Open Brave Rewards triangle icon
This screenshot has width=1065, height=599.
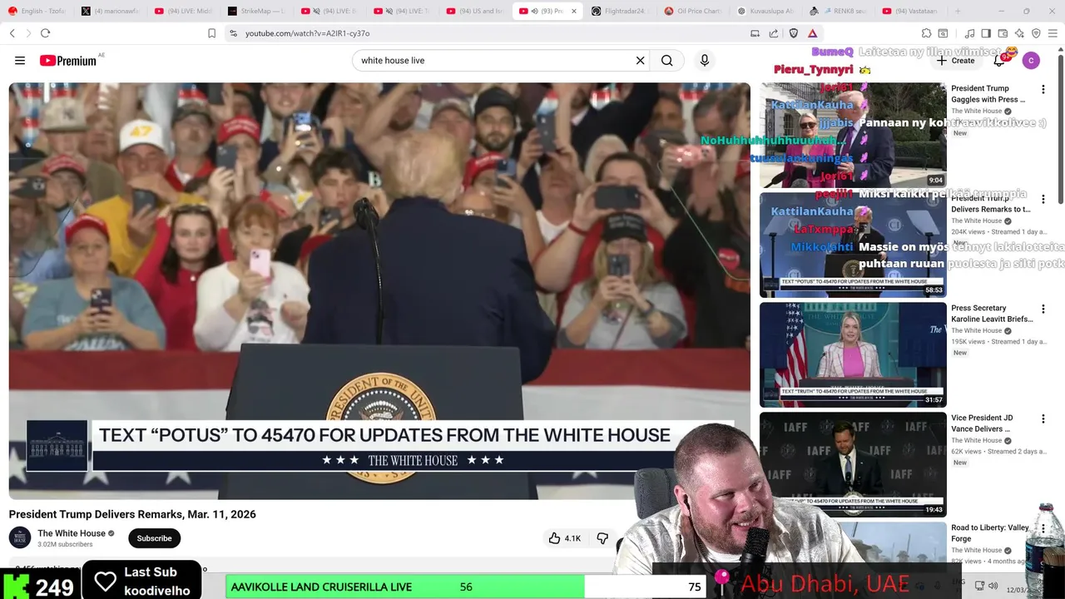[x=812, y=33]
